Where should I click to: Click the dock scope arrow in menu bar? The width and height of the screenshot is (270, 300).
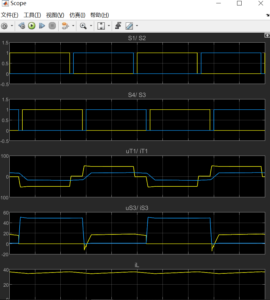[x=268, y=15]
